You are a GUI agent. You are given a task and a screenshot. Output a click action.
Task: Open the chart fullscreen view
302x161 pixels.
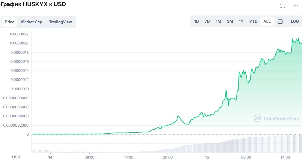point(283,5)
